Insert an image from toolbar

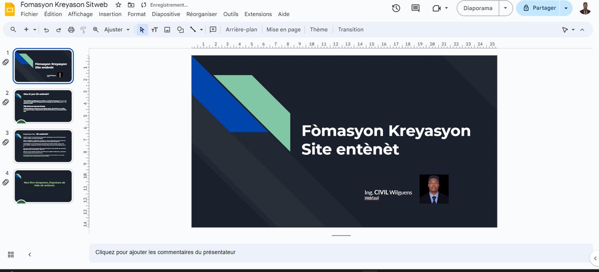point(167,29)
